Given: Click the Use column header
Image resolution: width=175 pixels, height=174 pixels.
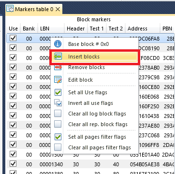Looking at the screenshot, I should (13, 29).
